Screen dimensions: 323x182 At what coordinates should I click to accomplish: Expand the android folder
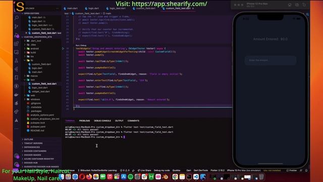point(33,49)
